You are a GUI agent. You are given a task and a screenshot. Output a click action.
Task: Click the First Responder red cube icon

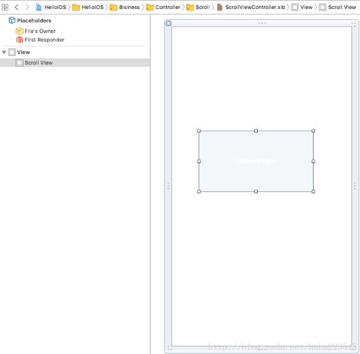[19, 40]
